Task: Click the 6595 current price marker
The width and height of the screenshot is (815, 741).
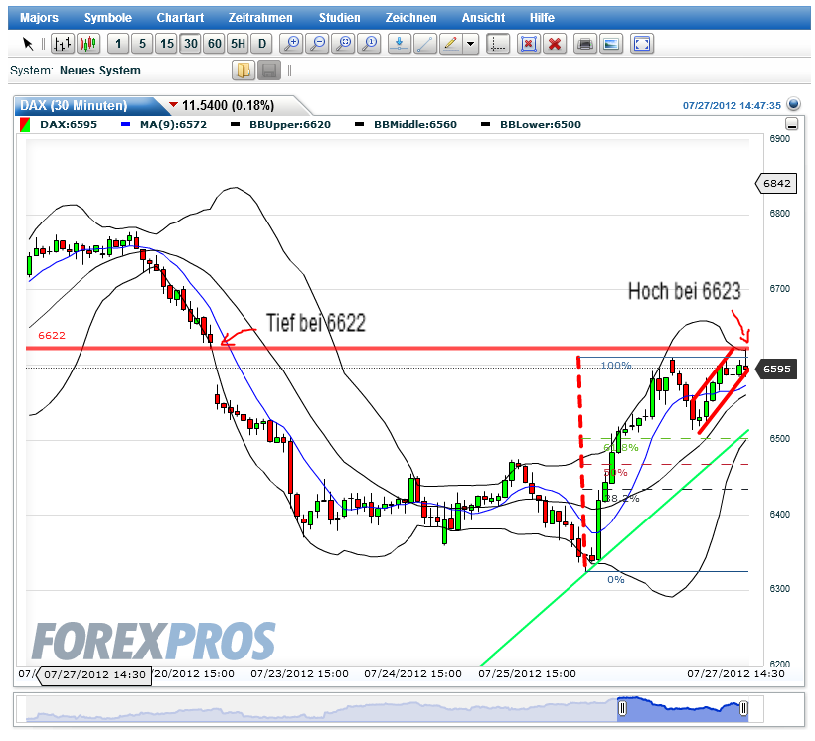Action: (x=776, y=369)
